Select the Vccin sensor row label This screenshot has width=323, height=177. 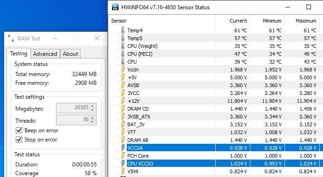click(x=133, y=70)
